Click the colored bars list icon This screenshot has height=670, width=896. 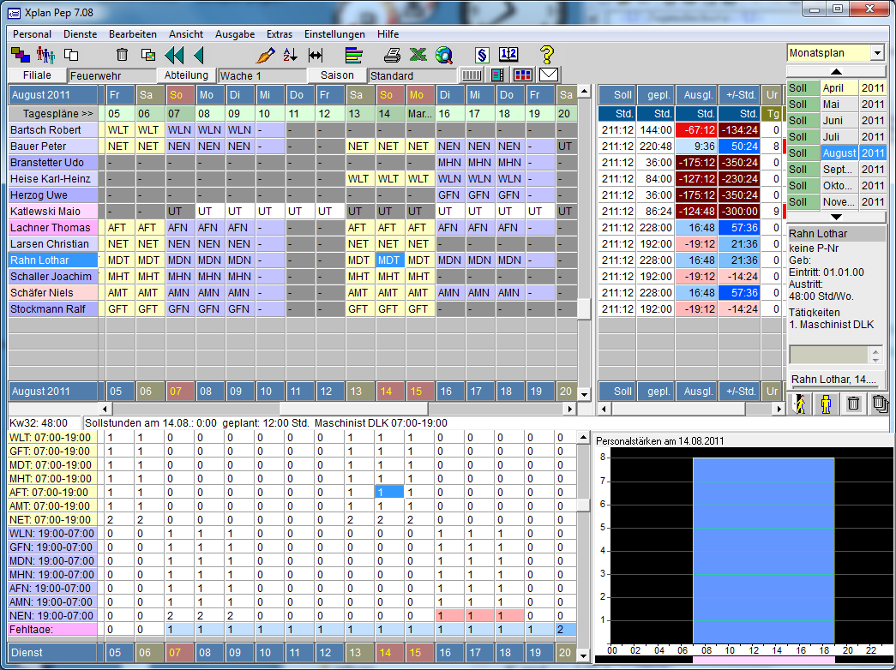[354, 55]
